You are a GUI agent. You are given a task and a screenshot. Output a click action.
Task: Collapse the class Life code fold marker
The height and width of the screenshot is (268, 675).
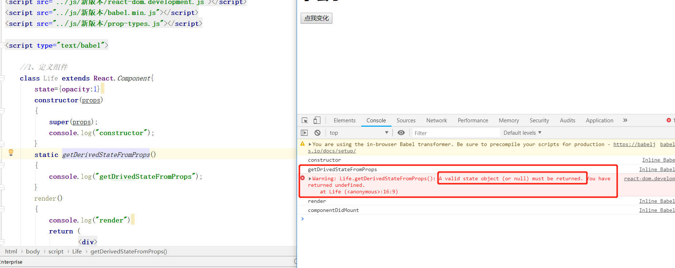[x=2, y=78]
